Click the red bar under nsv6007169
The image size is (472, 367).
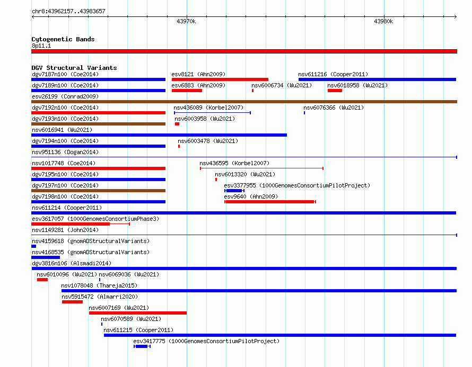coord(138,313)
